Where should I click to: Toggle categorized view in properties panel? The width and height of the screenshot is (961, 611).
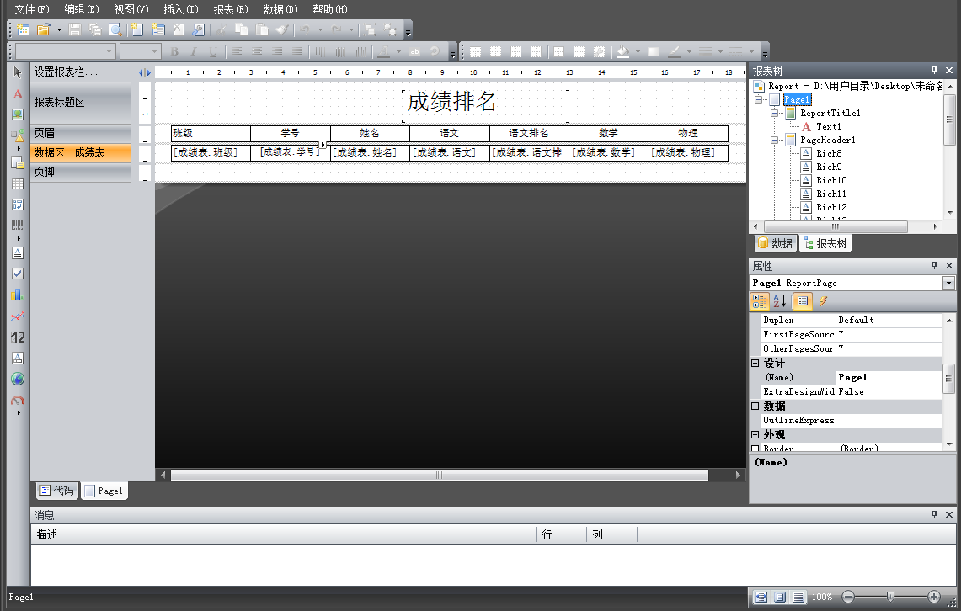click(x=759, y=300)
